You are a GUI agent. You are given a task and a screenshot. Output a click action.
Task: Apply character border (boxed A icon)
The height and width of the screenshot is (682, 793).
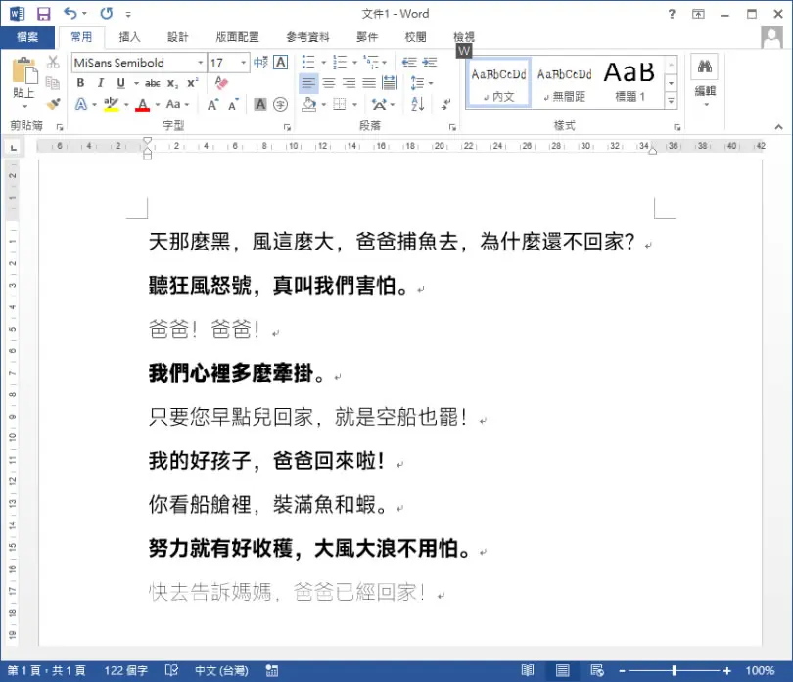point(281,63)
